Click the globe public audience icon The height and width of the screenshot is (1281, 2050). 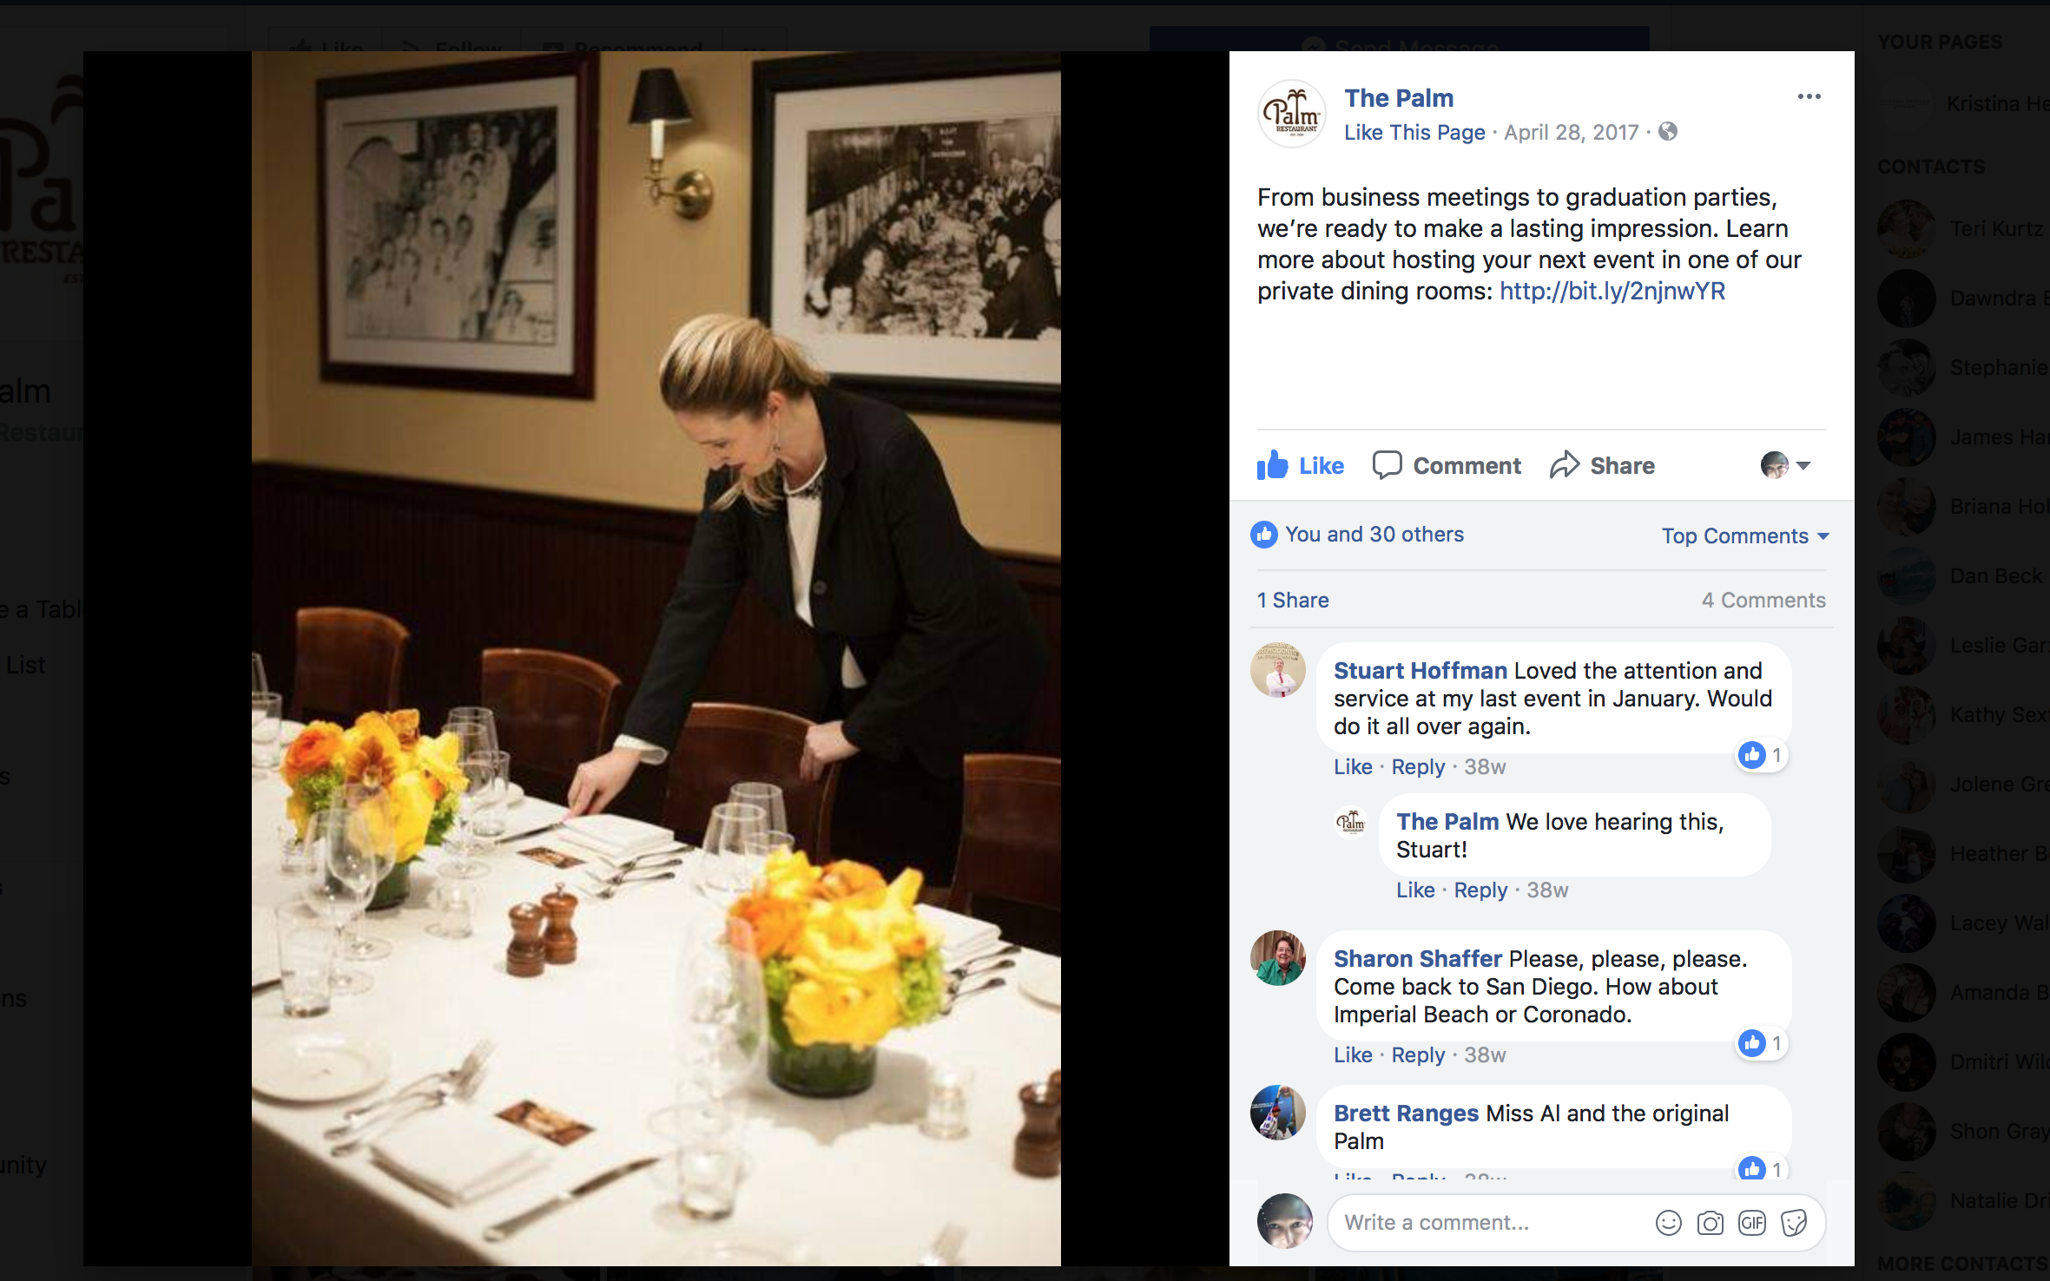(x=1667, y=132)
